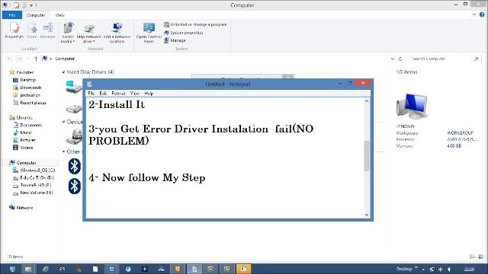Open Explorer Help question mark icon

pos(482,14)
